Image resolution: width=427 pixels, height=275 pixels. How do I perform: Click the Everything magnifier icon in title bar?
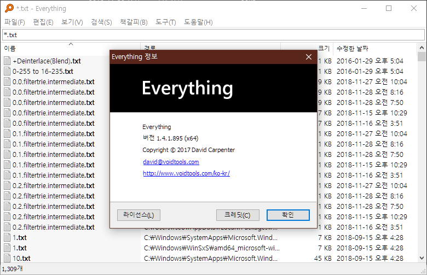tap(9, 8)
